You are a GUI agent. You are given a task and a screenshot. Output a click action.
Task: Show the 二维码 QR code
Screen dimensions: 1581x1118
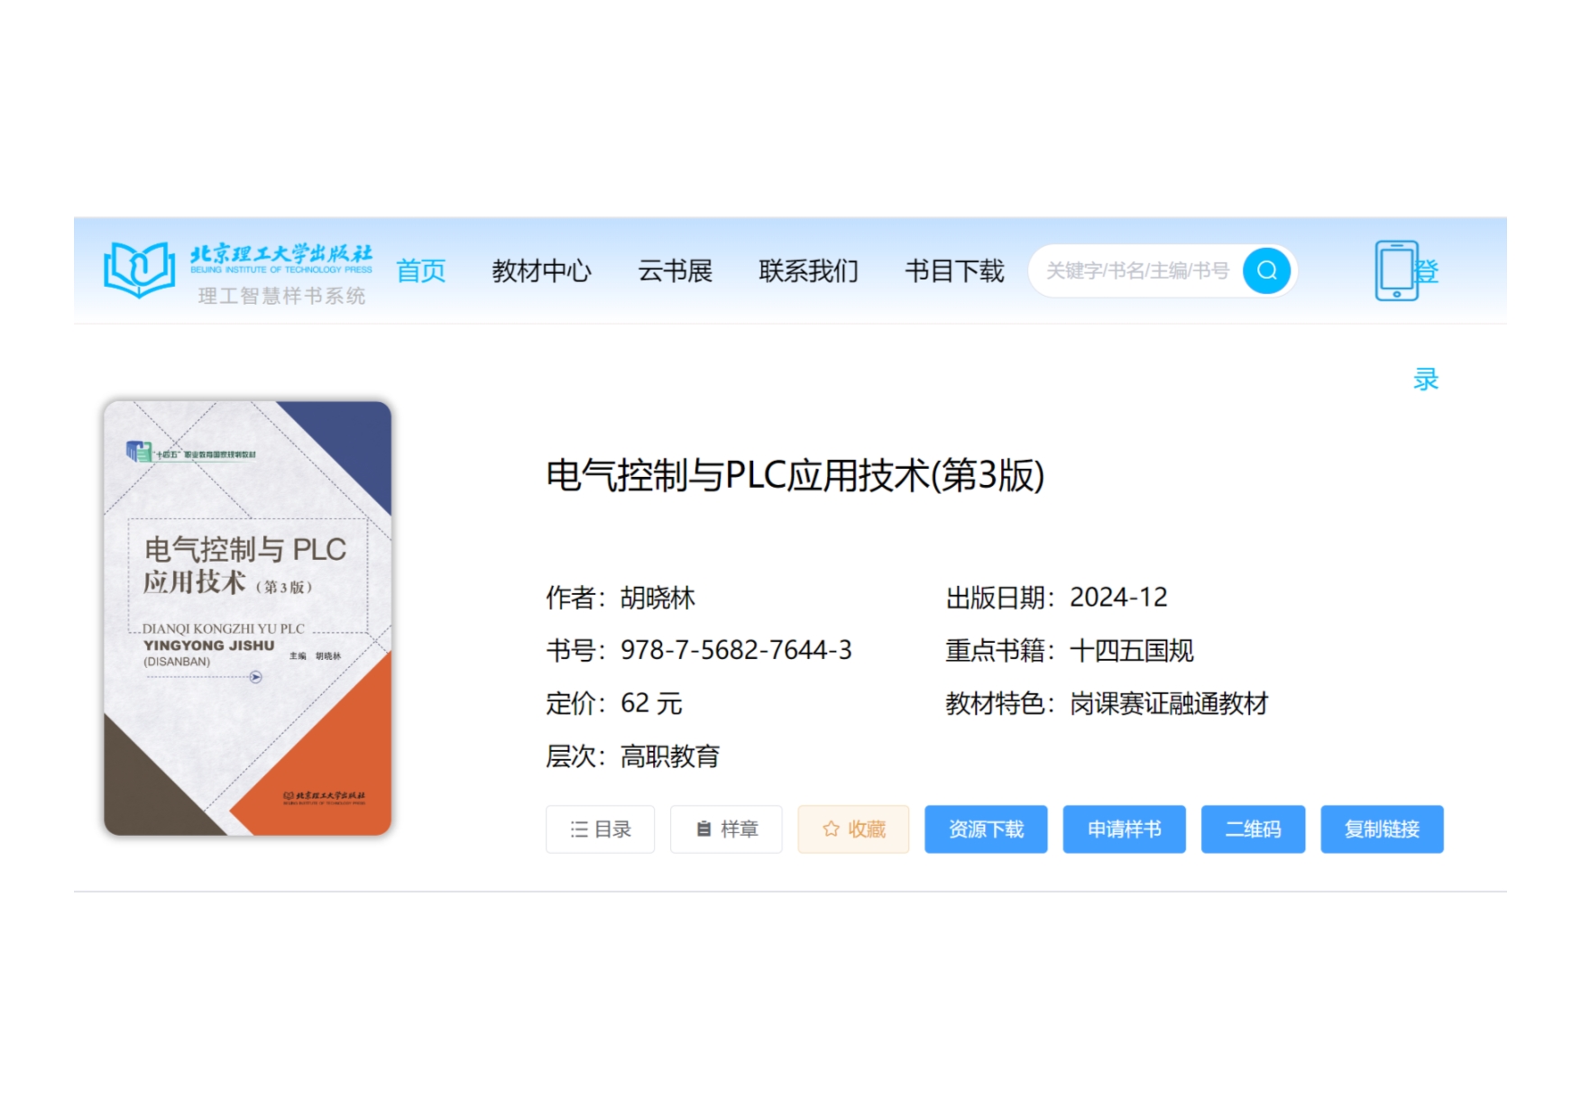point(1253,829)
